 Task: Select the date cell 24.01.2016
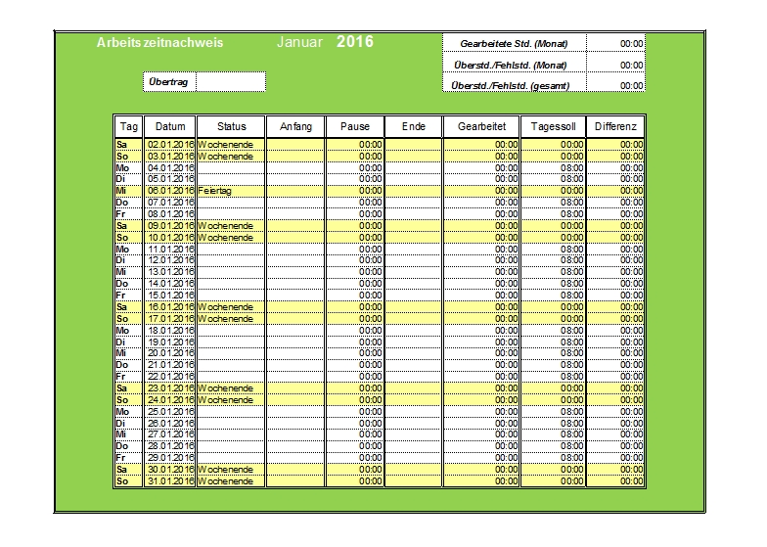pyautogui.click(x=170, y=399)
